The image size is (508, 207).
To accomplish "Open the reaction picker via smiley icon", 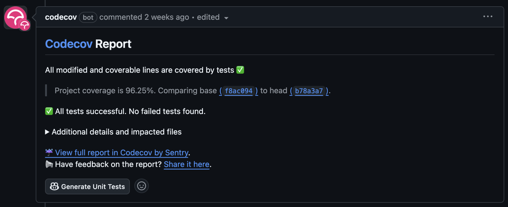I will [x=142, y=186].
